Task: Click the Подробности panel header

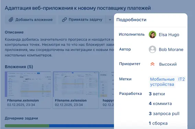Action: point(131,20)
